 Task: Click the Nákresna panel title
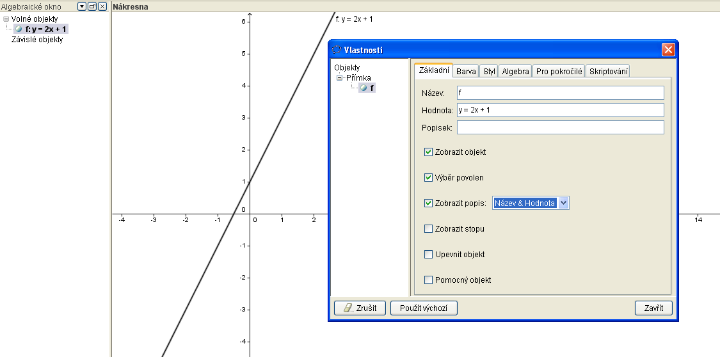(x=131, y=7)
